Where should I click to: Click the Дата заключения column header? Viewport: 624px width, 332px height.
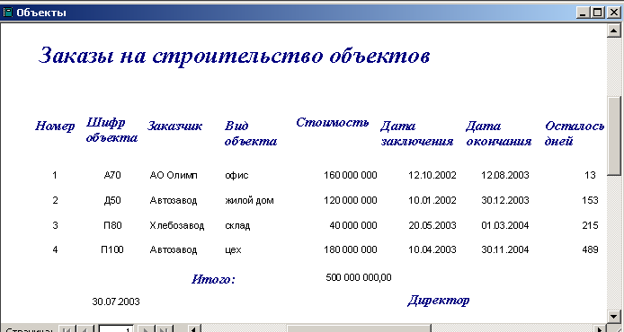tap(416, 134)
